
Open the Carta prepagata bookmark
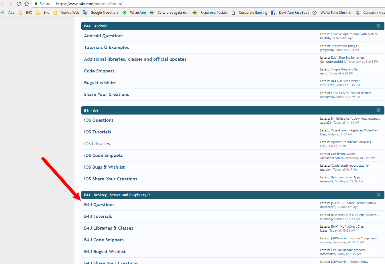(x=169, y=13)
